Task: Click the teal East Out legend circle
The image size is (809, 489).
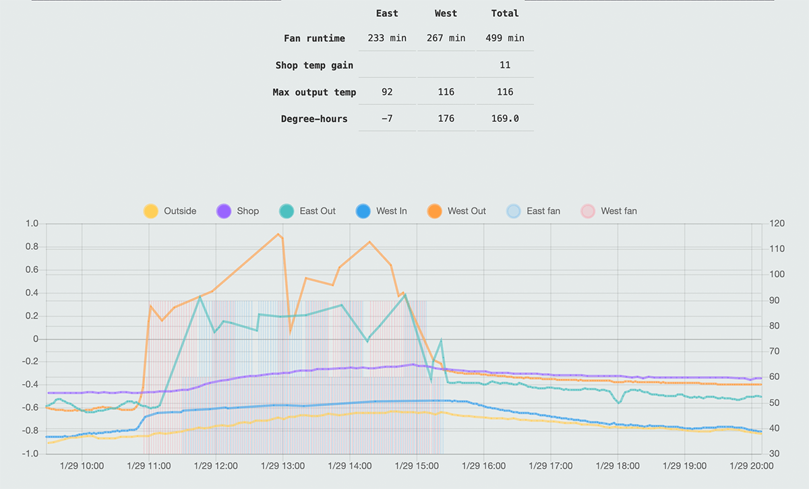Action: 288,211
